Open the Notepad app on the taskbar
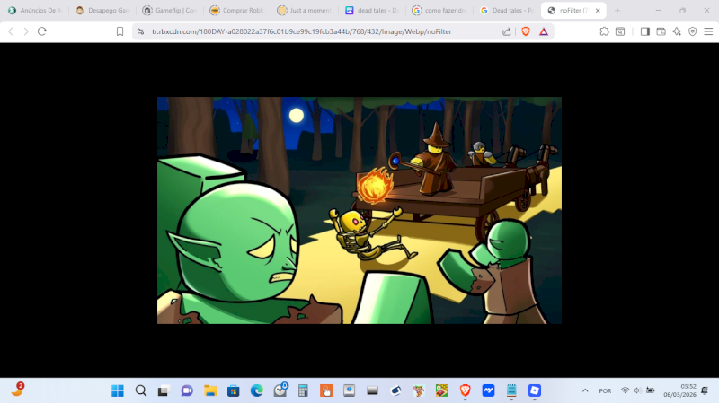The image size is (719, 403). coord(511,390)
